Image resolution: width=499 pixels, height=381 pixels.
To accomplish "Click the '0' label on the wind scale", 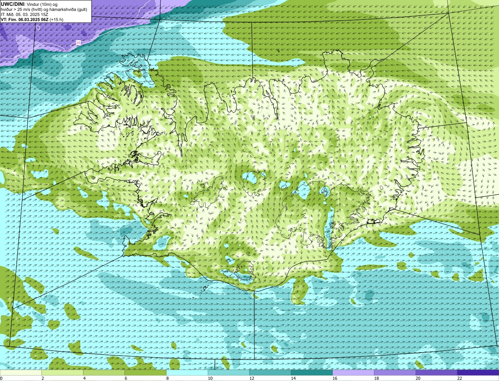I will pos(1,378).
